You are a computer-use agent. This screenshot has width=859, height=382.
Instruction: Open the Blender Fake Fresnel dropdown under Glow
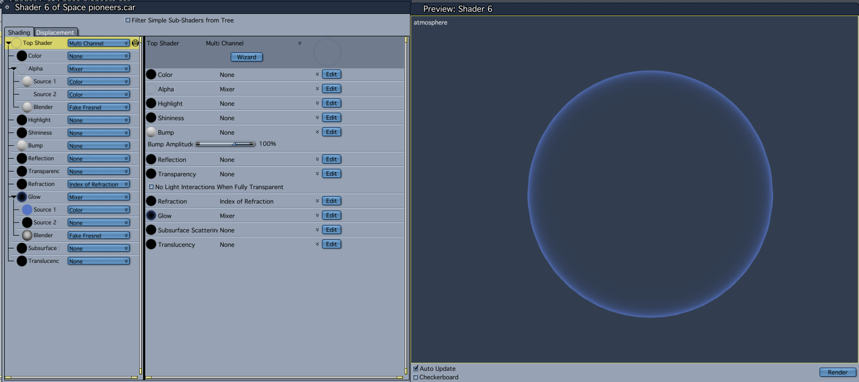point(98,236)
